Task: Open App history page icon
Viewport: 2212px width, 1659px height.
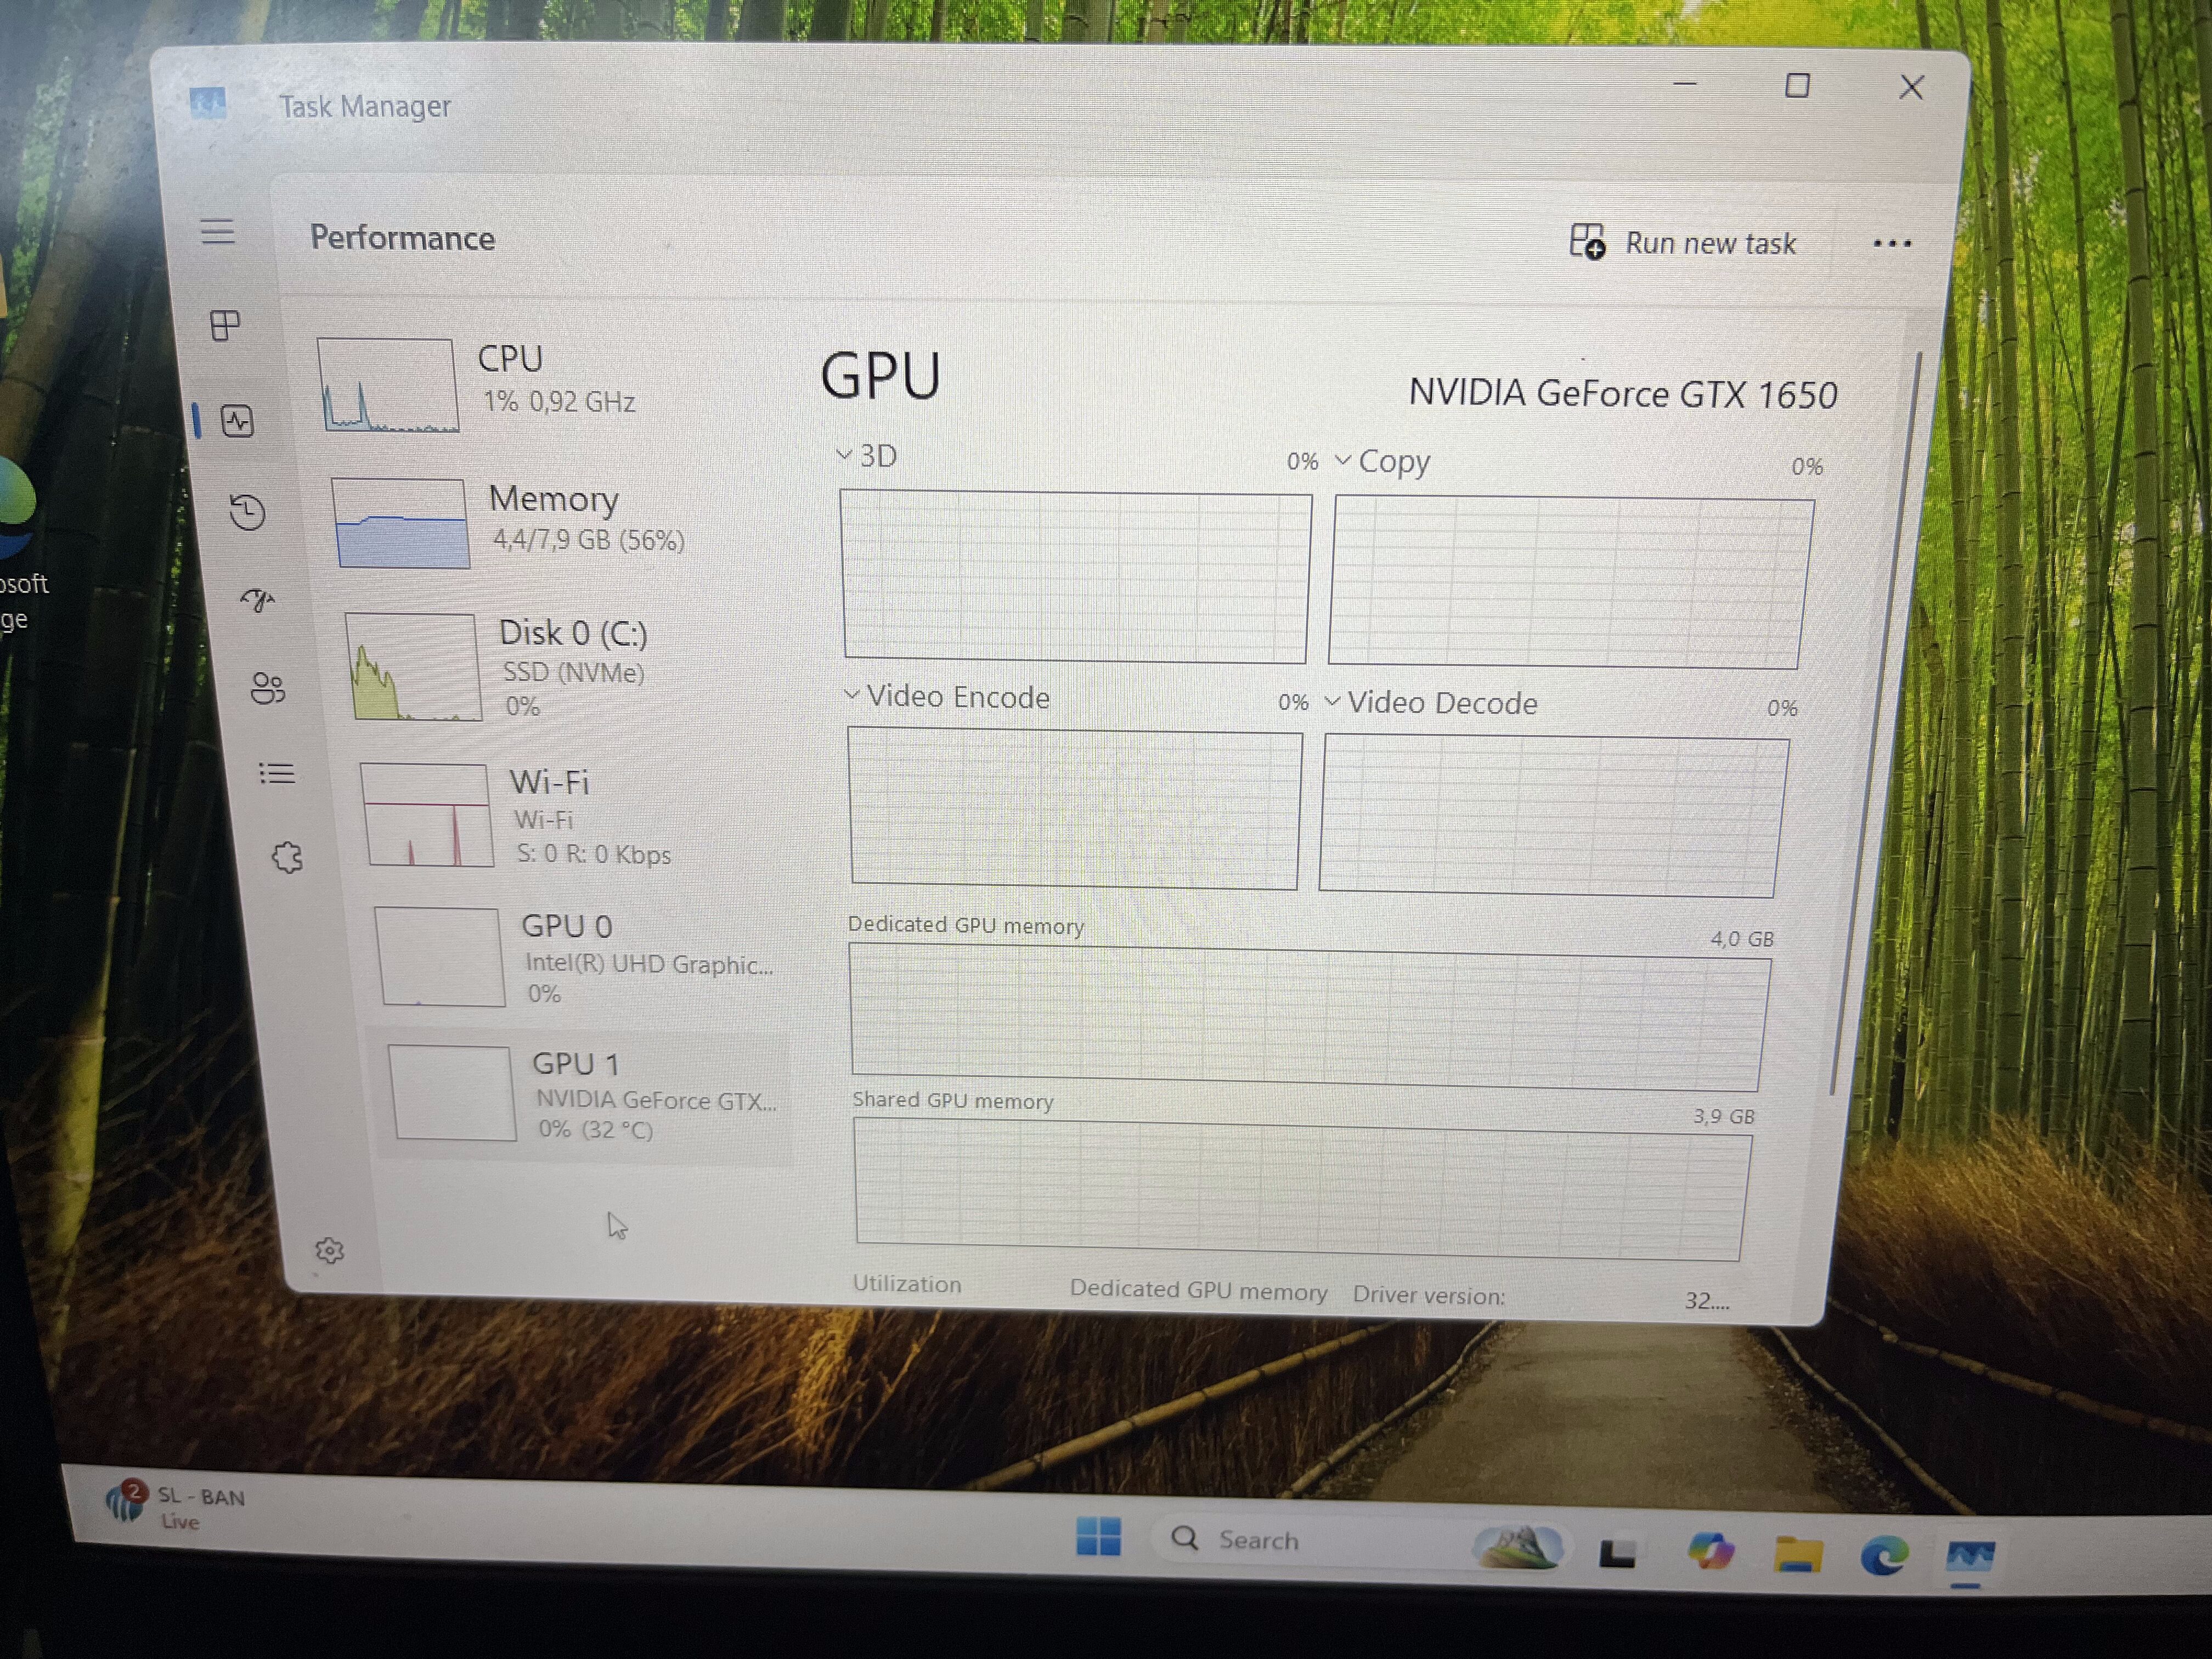Action: [247, 512]
